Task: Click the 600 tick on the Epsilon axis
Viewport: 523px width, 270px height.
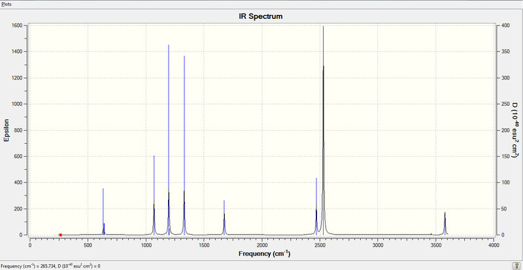Action: 18,156
